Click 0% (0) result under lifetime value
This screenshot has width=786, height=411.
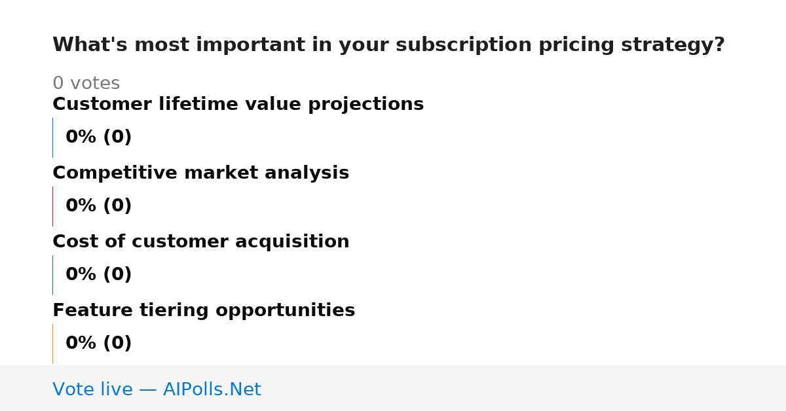pyautogui.click(x=98, y=137)
